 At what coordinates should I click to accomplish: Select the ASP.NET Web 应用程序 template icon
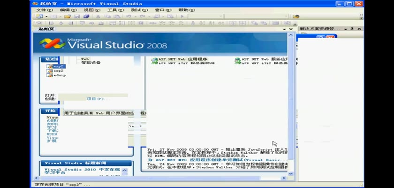pos(154,60)
